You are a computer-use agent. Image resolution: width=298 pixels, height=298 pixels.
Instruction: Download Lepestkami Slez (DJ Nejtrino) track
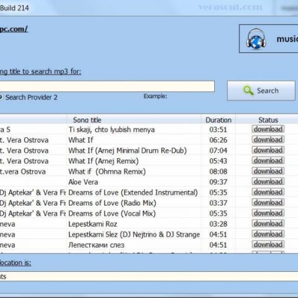[268, 234]
